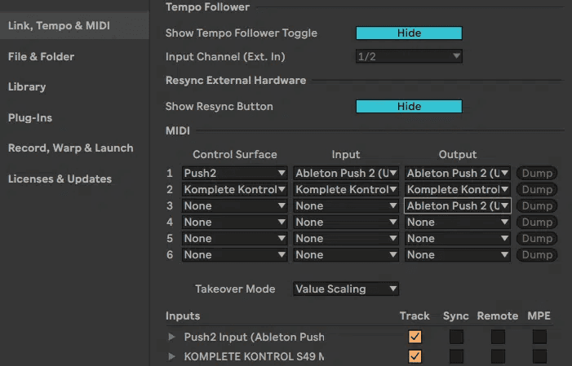Click the Track column header
572x366 pixels.
[x=415, y=315]
